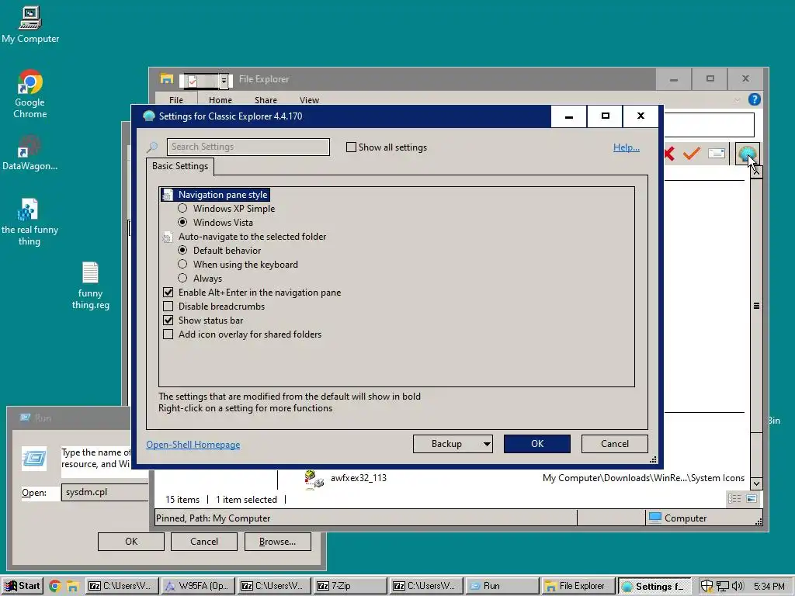Image resolution: width=795 pixels, height=596 pixels.
Task: Click the volume speaker tray icon
Action: 738,587
